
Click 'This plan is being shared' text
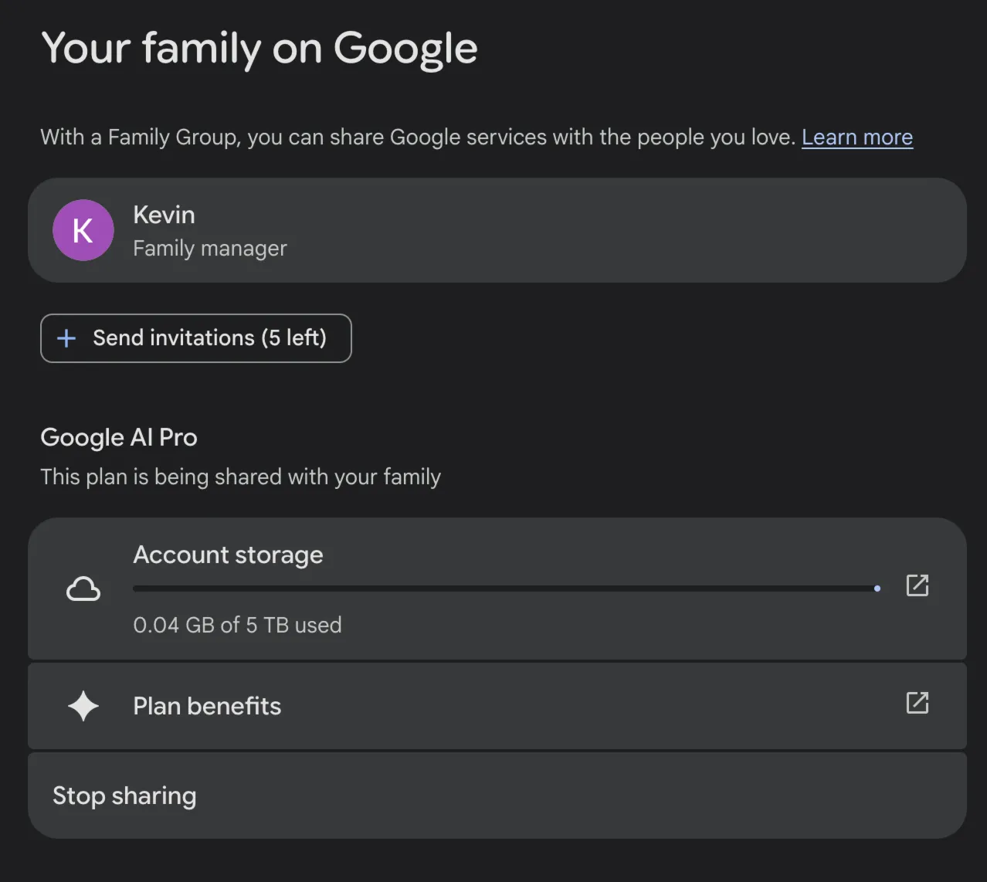pos(240,477)
